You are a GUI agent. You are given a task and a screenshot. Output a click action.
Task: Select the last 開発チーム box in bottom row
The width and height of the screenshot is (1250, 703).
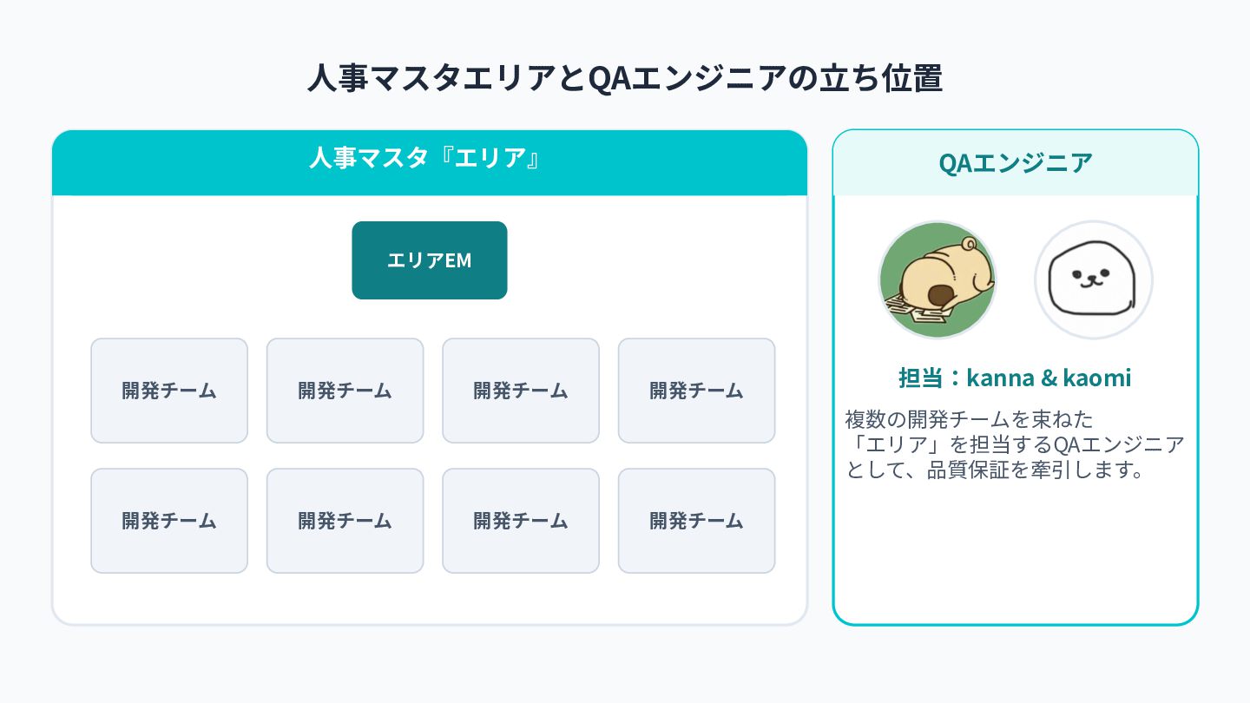[x=696, y=521]
